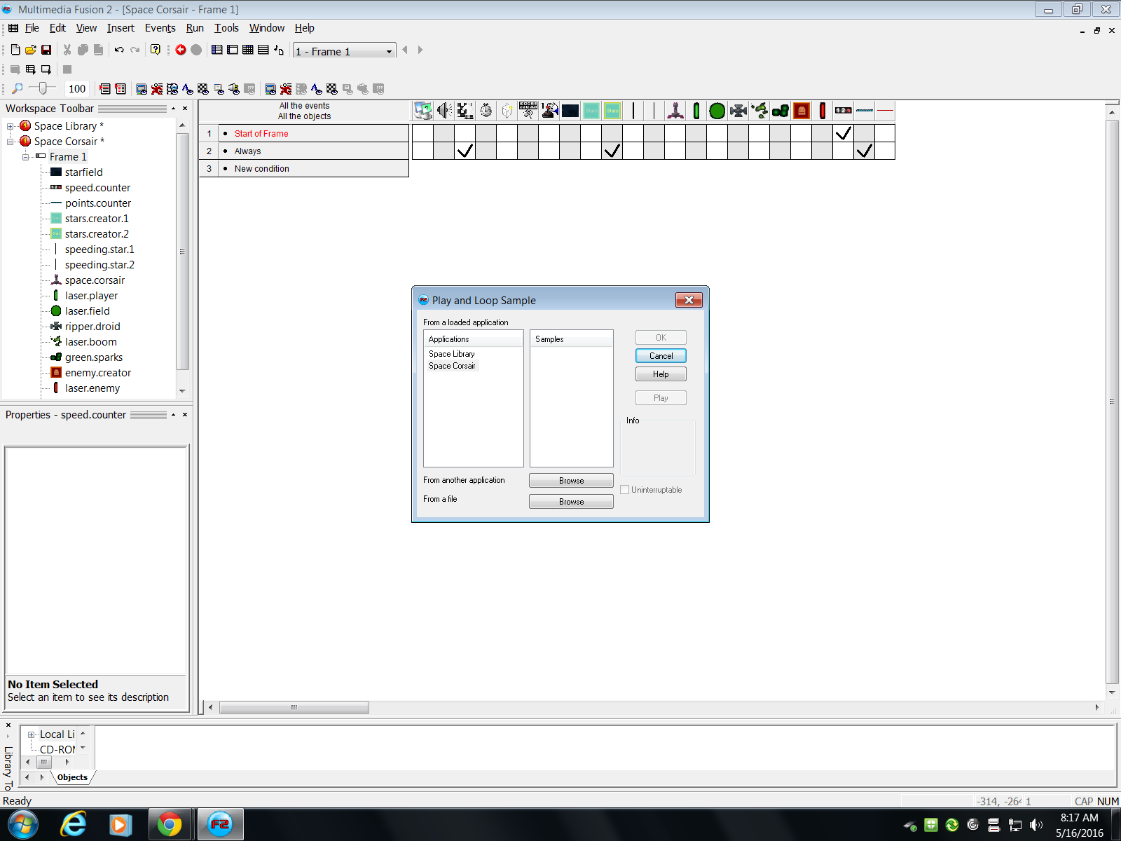Select Space Corsair in Applications list
The height and width of the screenshot is (841, 1121).
(x=452, y=366)
